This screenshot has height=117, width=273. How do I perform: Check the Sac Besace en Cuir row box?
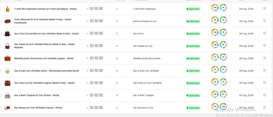coord(1,108)
